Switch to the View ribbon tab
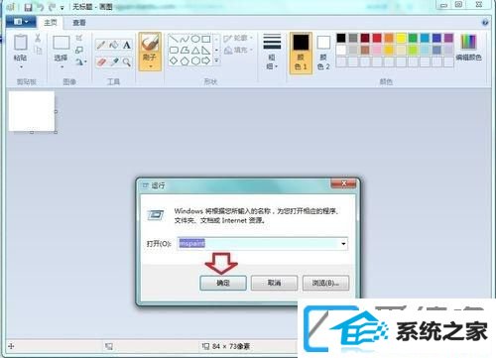Viewport: 496px width, 358px height. tap(79, 23)
